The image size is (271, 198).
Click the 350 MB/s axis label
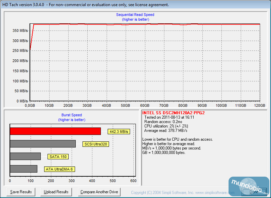(20, 31)
